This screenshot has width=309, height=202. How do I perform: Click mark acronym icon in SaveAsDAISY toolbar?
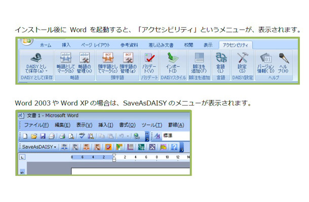(86, 147)
